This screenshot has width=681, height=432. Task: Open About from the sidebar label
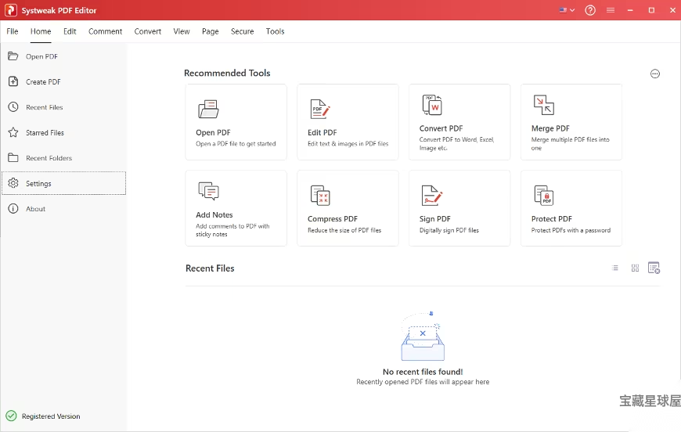click(35, 209)
